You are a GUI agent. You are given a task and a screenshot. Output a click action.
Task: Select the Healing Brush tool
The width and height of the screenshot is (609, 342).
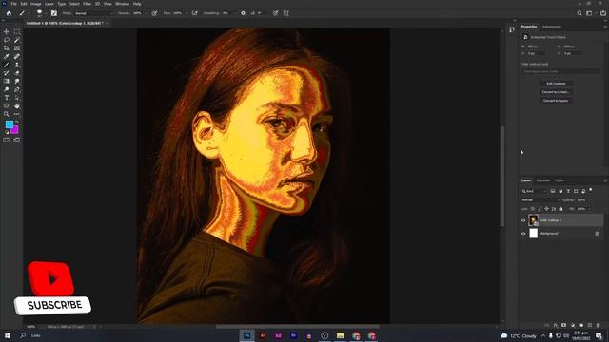coord(17,57)
